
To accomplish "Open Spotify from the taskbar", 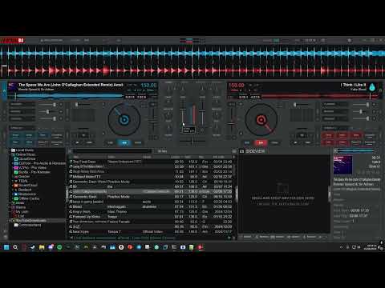I will pos(59,247).
